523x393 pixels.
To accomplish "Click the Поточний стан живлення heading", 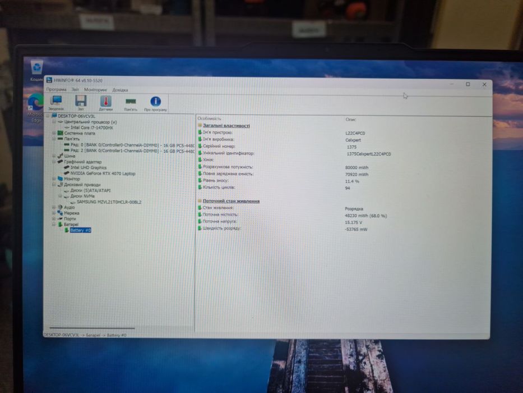I will (231, 201).
